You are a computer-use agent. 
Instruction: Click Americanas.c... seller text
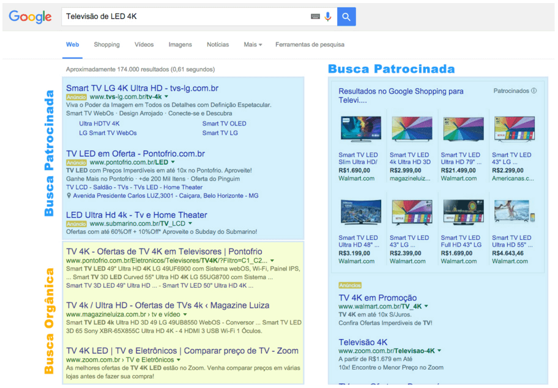[513, 179]
